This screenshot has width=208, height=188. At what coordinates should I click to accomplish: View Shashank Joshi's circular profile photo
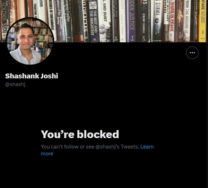tap(30, 41)
